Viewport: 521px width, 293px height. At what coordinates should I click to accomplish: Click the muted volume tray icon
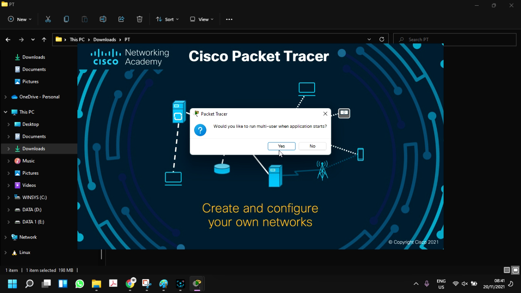[464, 284]
